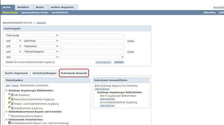224x125 pixels.
Task: Click übernehmen under Alle 4 Augsburger Bibliotheken
Action: [107, 99]
